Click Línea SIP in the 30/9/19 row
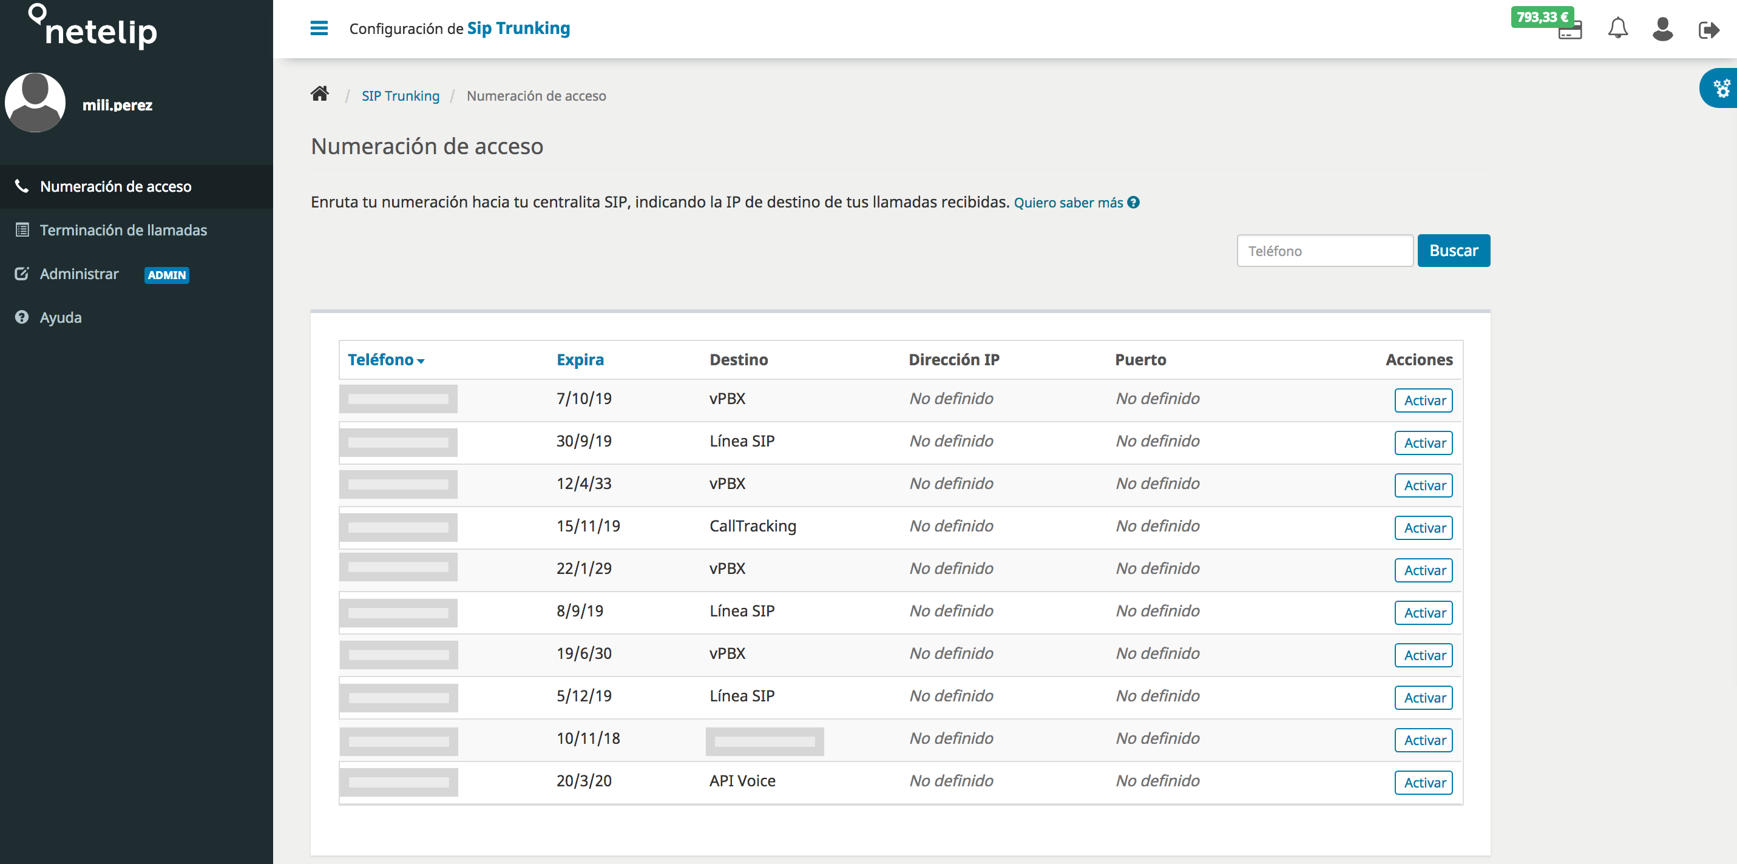The image size is (1737, 864). 742,442
